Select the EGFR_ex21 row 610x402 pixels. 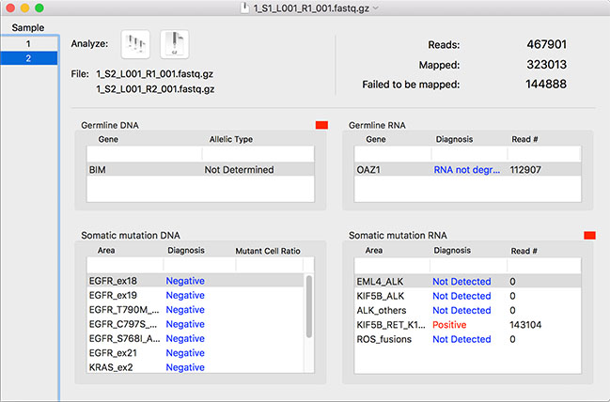tap(196, 352)
